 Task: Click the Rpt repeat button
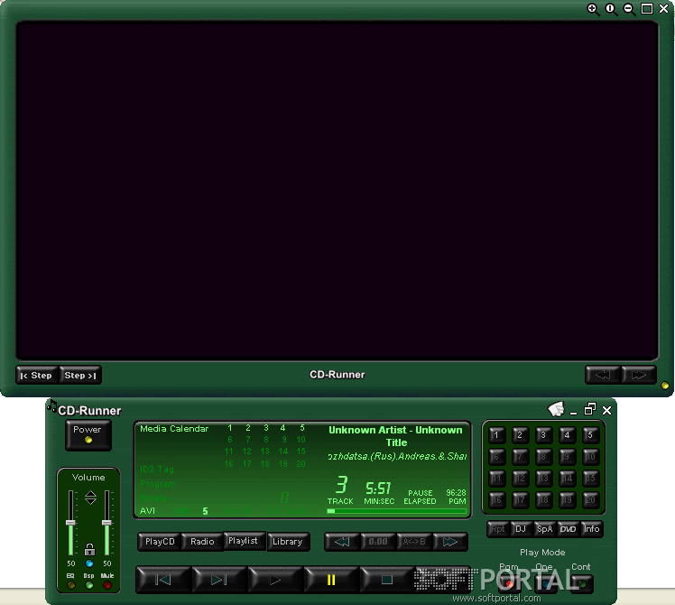click(498, 529)
